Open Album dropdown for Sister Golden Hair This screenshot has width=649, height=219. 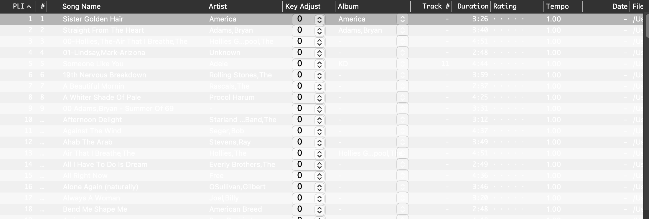pos(402,19)
